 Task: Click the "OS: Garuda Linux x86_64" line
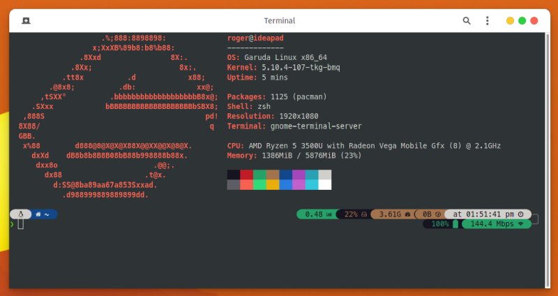click(277, 58)
